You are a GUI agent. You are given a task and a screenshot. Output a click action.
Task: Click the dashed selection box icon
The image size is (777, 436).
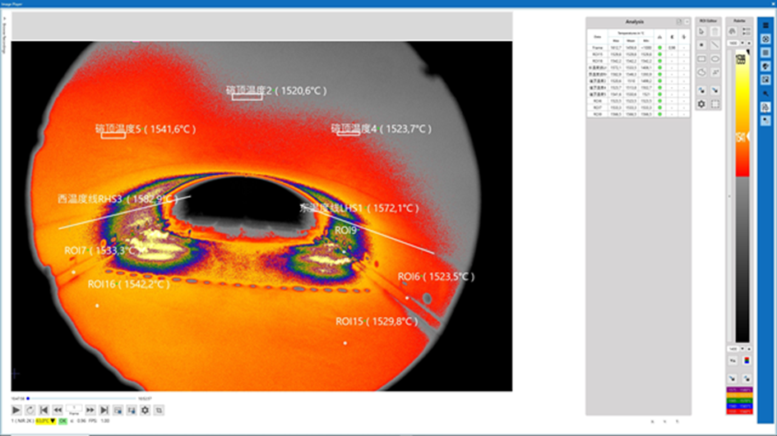point(715,104)
